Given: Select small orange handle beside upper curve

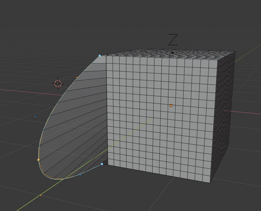Looking at the screenshot, I should point(76,77).
